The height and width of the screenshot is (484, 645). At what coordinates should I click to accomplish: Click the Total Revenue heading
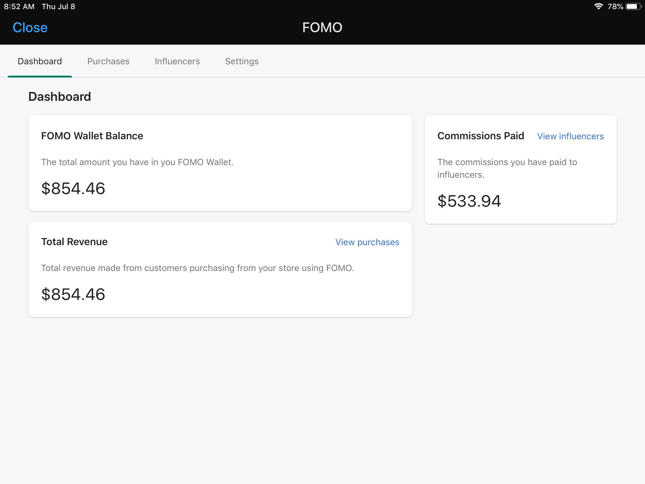pyautogui.click(x=74, y=242)
